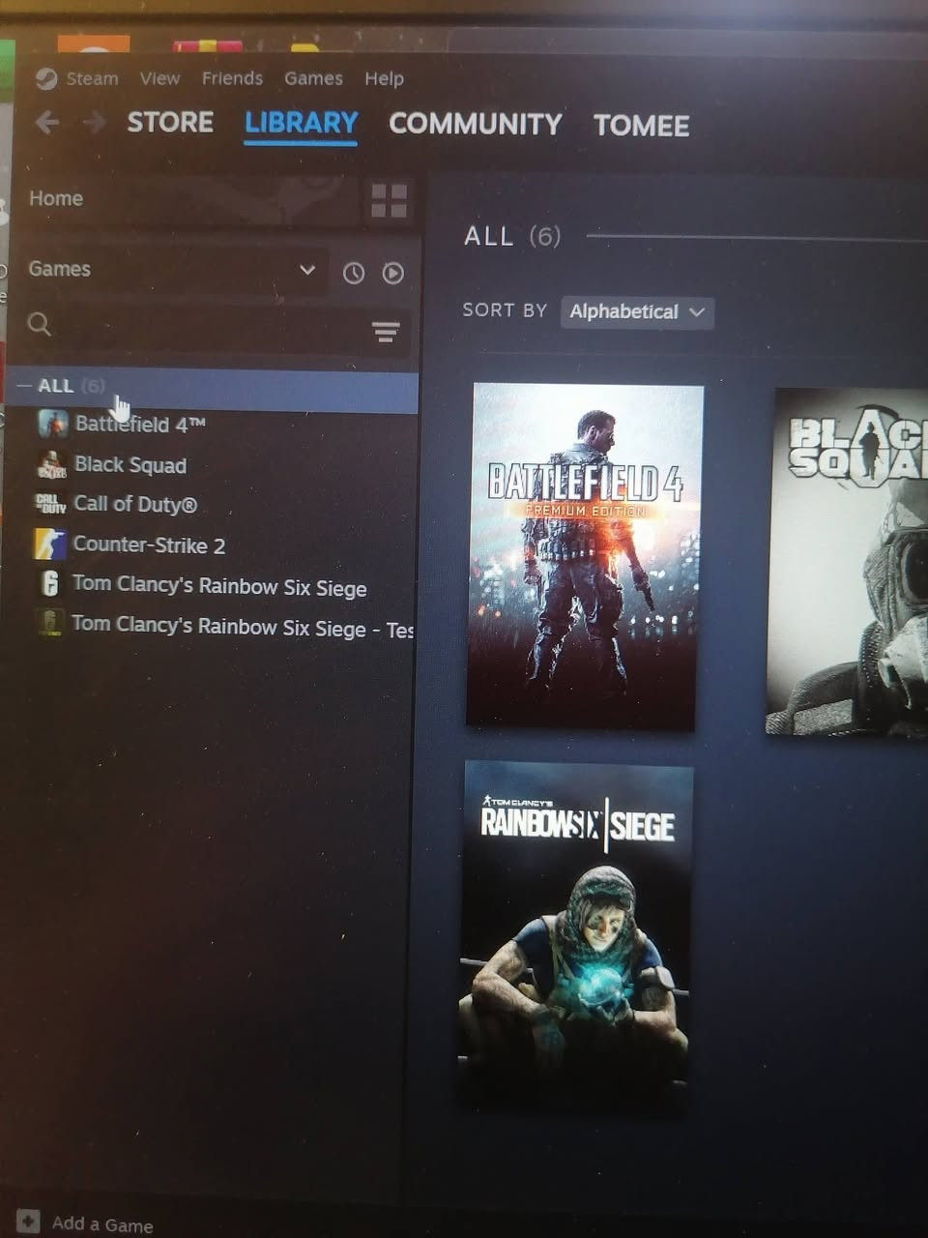Open the TOMEE profile link

641,126
